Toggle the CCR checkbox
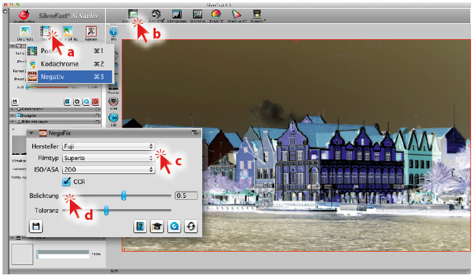 (67, 181)
